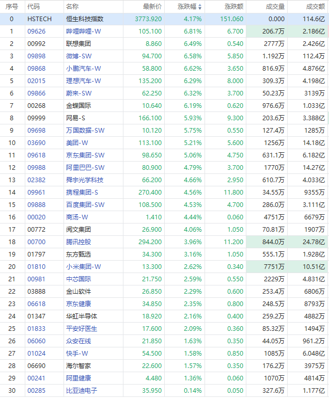The image size is (329, 399).
Task: Select 阿里巴巴 turnover 14.27亿
Action: tap(314, 167)
